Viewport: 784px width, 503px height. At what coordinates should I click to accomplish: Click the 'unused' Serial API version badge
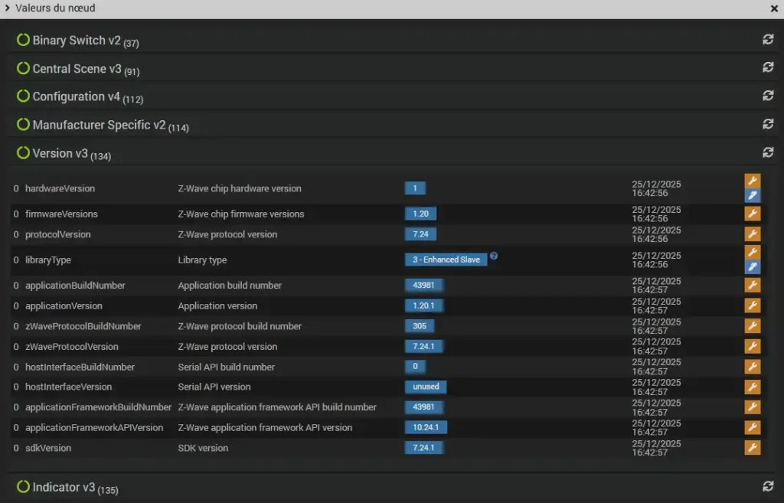click(426, 387)
